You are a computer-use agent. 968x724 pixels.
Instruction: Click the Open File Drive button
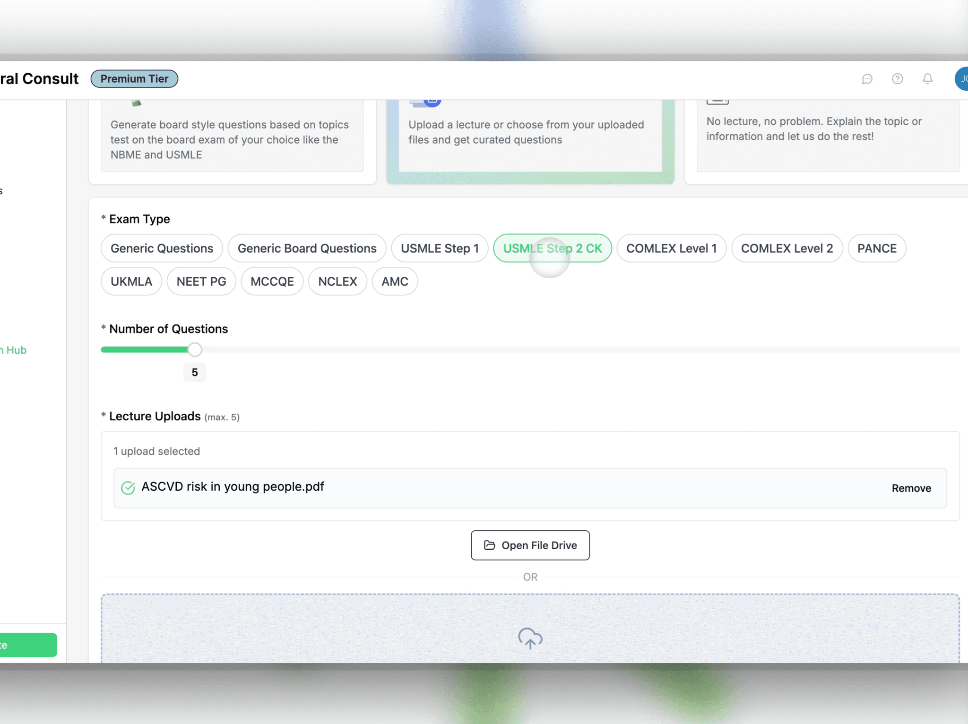(530, 545)
